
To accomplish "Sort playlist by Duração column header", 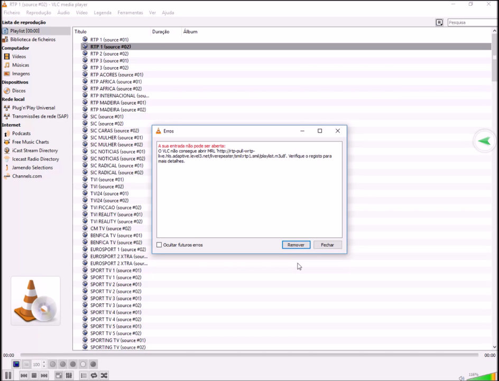I will point(166,32).
